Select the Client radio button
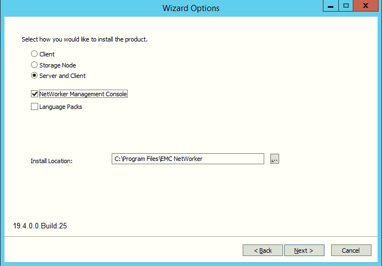382x266 pixels. [x=34, y=54]
